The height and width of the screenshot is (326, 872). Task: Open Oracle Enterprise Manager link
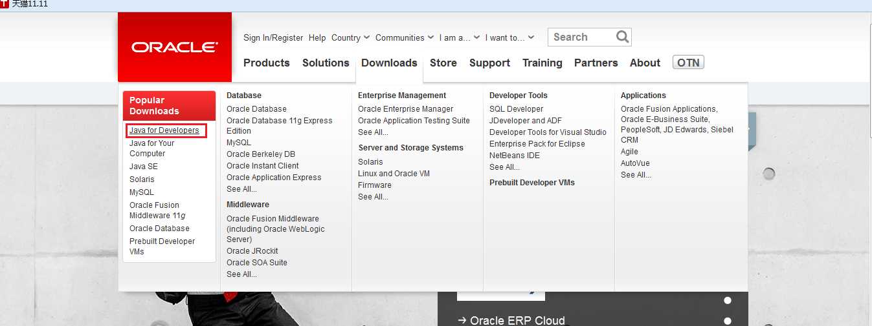point(406,109)
